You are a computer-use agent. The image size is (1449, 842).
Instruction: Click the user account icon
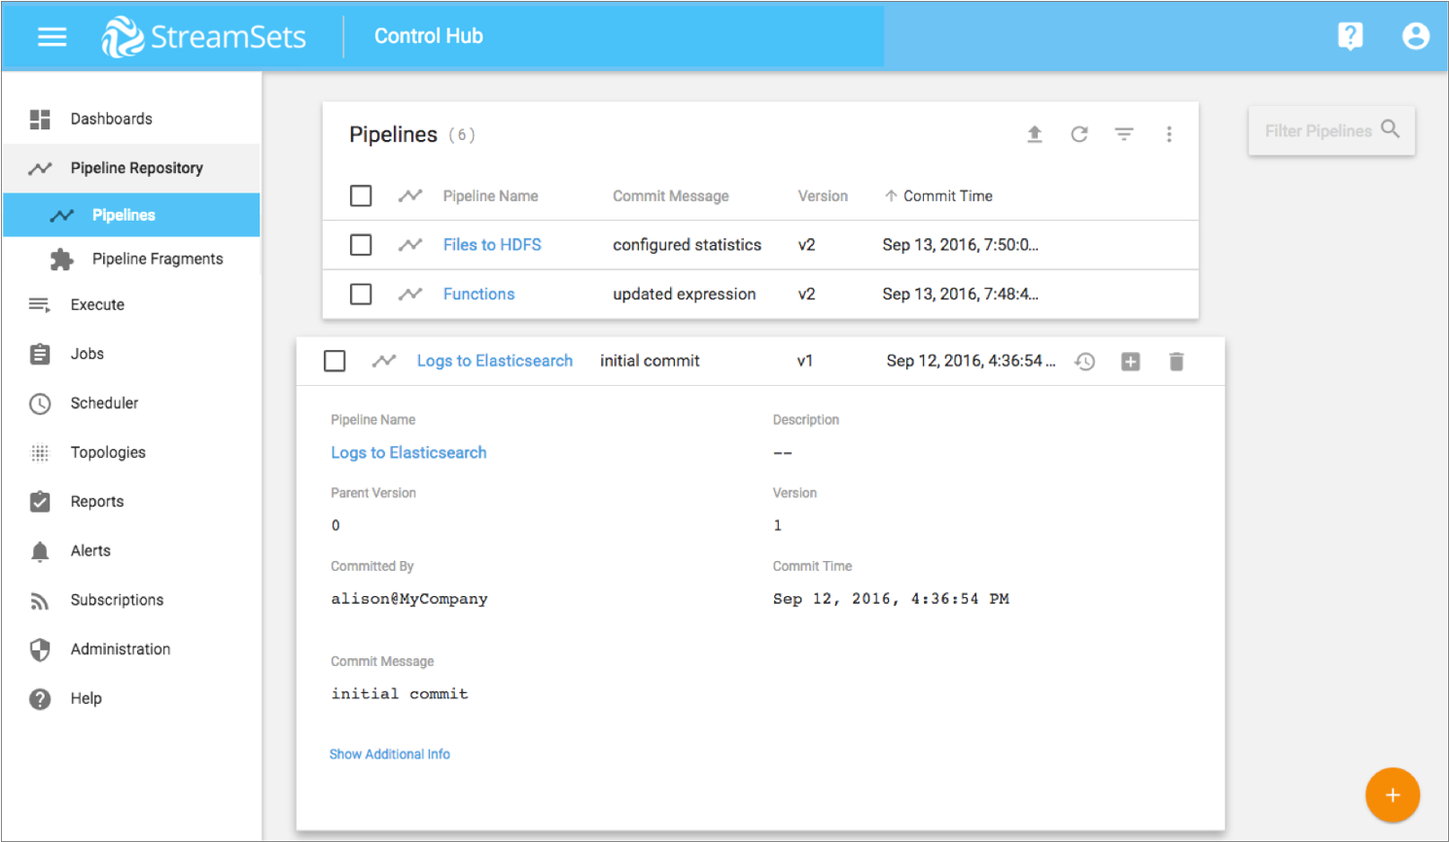[1415, 36]
